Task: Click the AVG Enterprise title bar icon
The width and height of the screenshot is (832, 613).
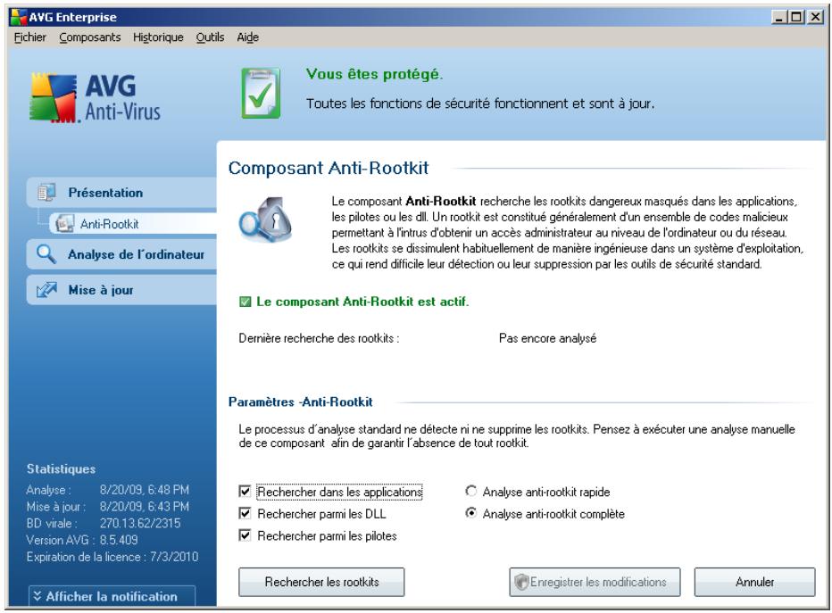Action: click(x=19, y=17)
